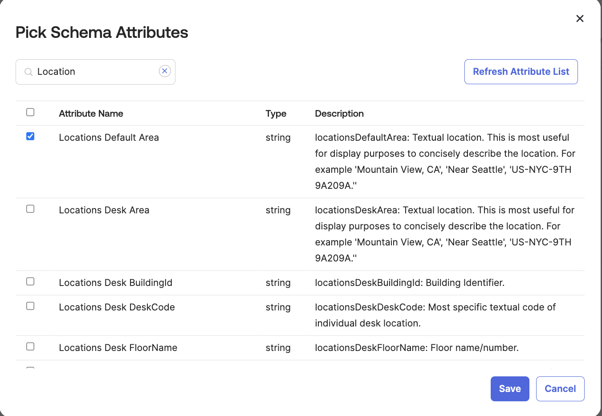602x416 pixels.
Task: Clear the Location search text
Action: (x=165, y=71)
